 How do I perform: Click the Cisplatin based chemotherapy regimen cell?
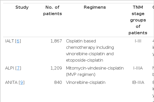click(90, 51)
